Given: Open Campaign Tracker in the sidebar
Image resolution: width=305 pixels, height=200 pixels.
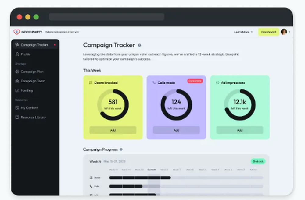Looking at the screenshot, I should tap(35, 45).
